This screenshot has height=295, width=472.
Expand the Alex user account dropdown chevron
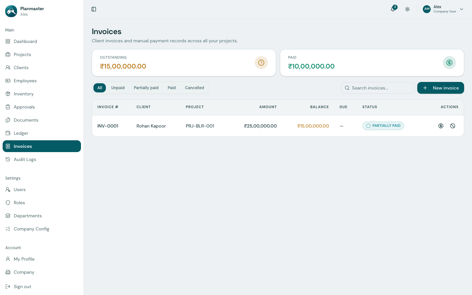tap(462, 9)
